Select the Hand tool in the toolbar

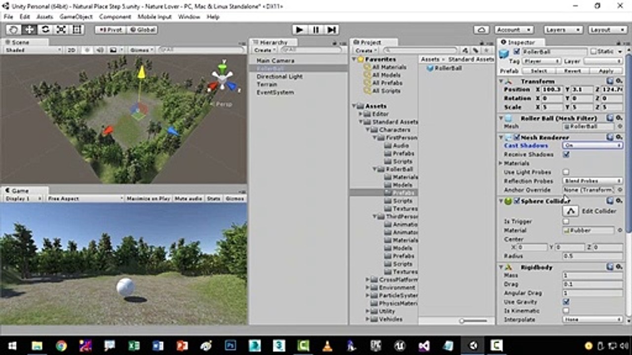click(13, 30)
